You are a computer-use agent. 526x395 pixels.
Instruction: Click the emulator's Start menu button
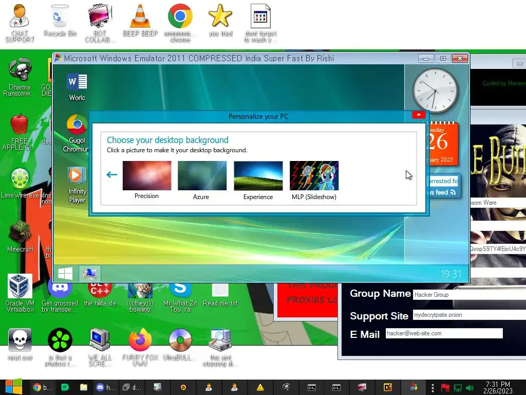coord(65,274)
